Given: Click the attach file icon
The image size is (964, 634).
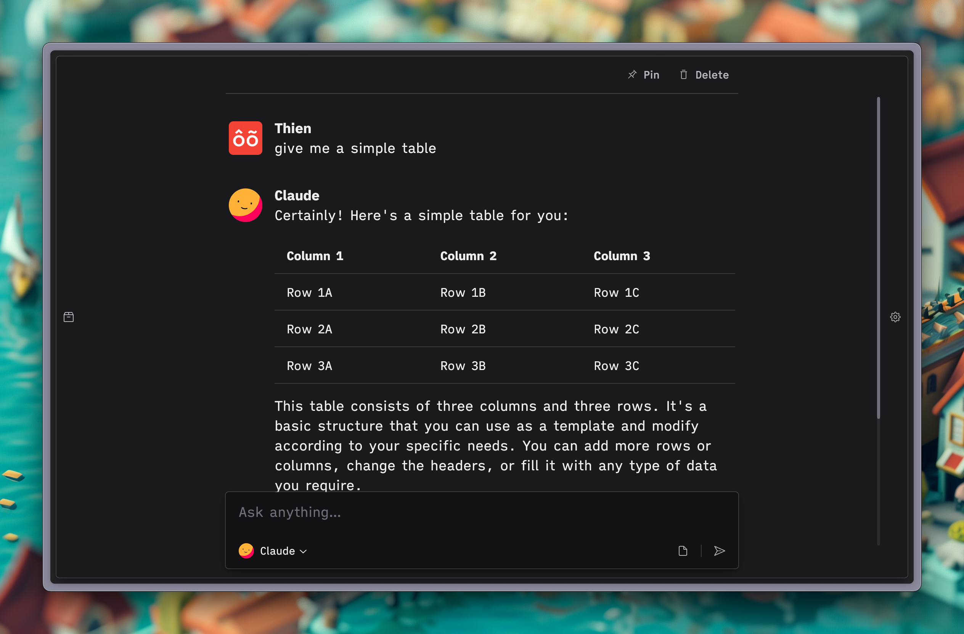Looking at the screenshot, I should (683, 551).
